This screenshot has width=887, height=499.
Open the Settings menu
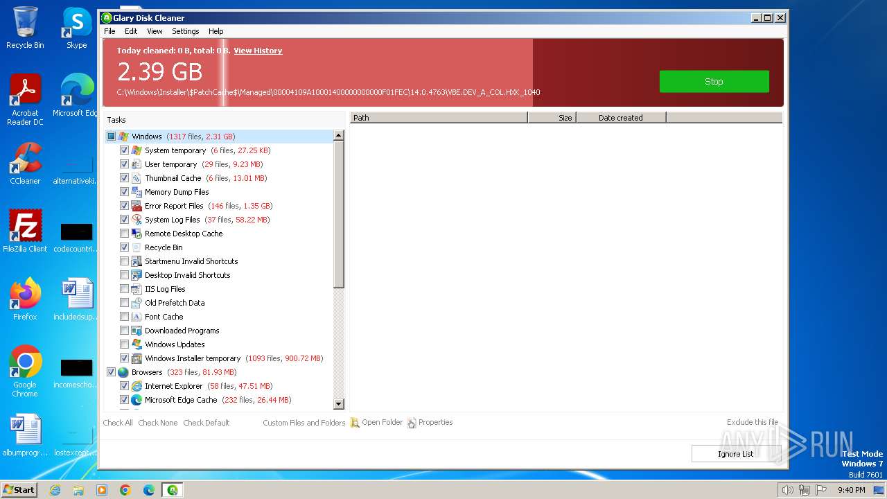pyautogui.click(x=185, y=31)
